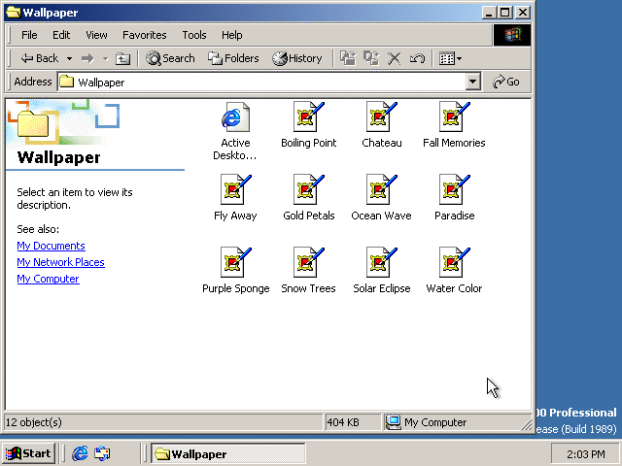This screenshot has width=622, height=466.
Task: Open the Tools menu
Action: [x=194, y=35]
